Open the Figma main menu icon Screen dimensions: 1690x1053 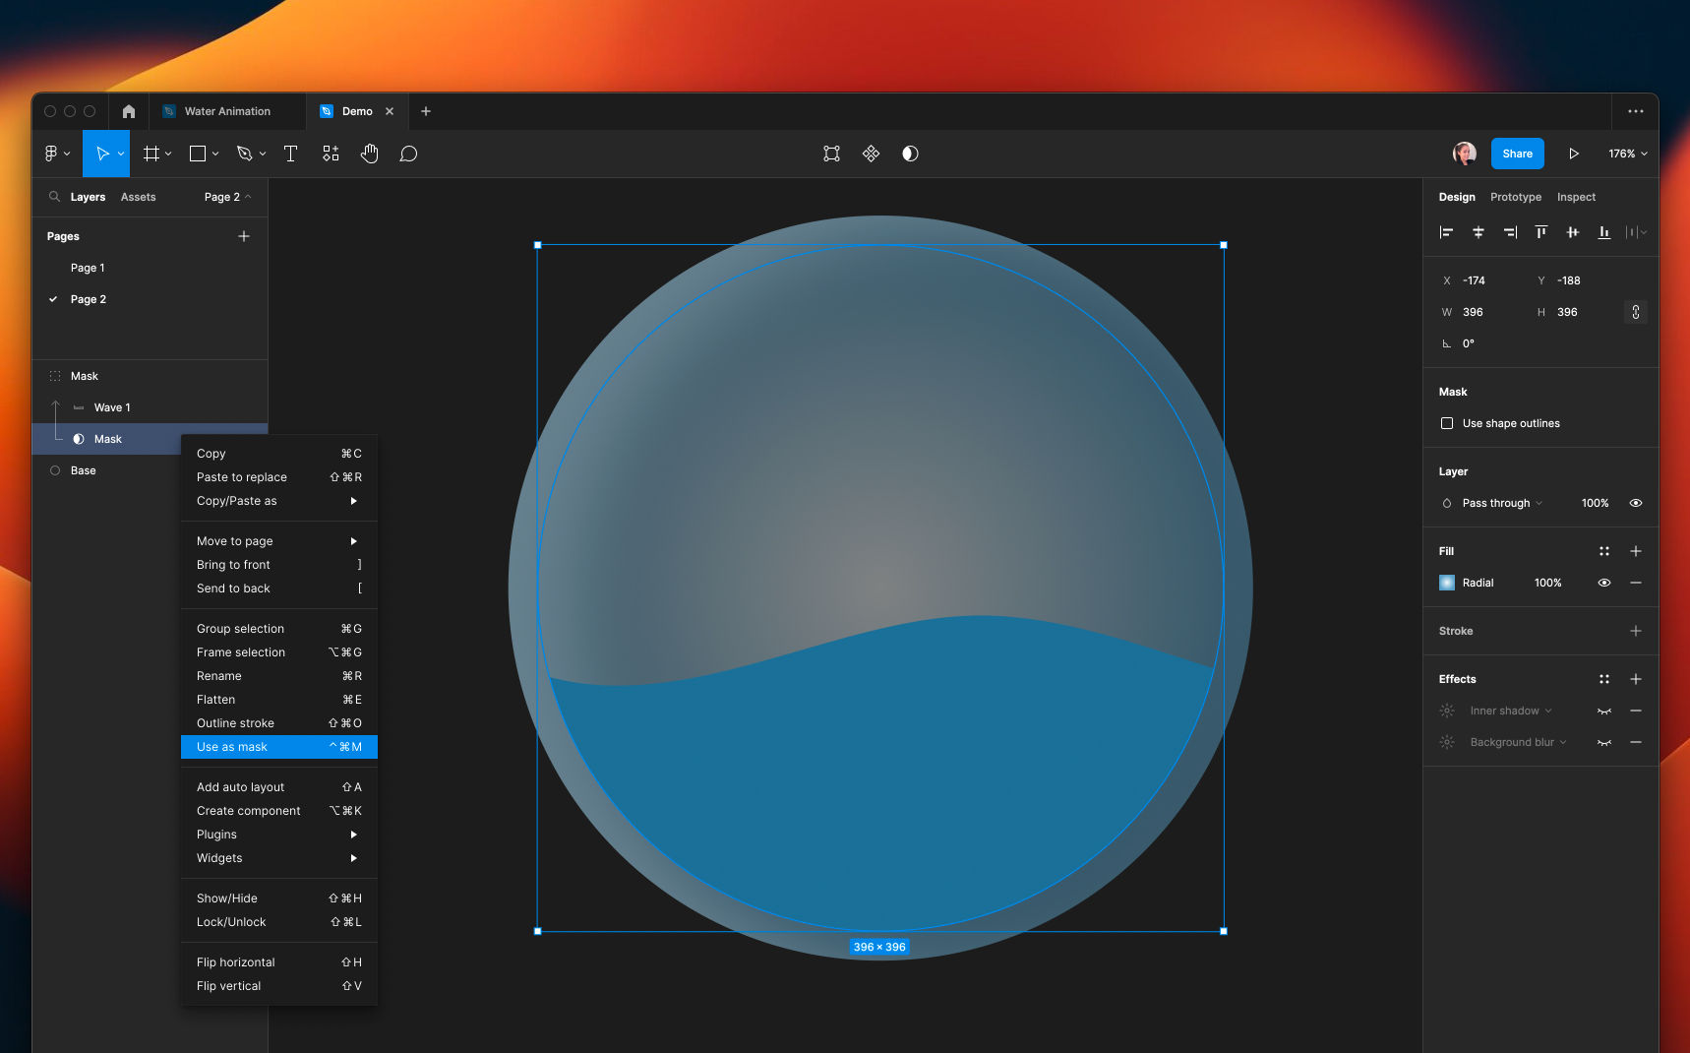[x=51, y=154]
